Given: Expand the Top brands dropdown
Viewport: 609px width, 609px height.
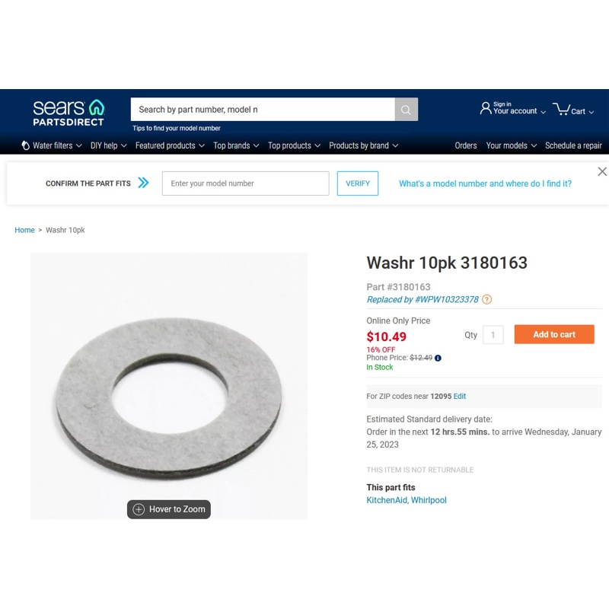Looking at the screenshot, I should coord(236,145).
